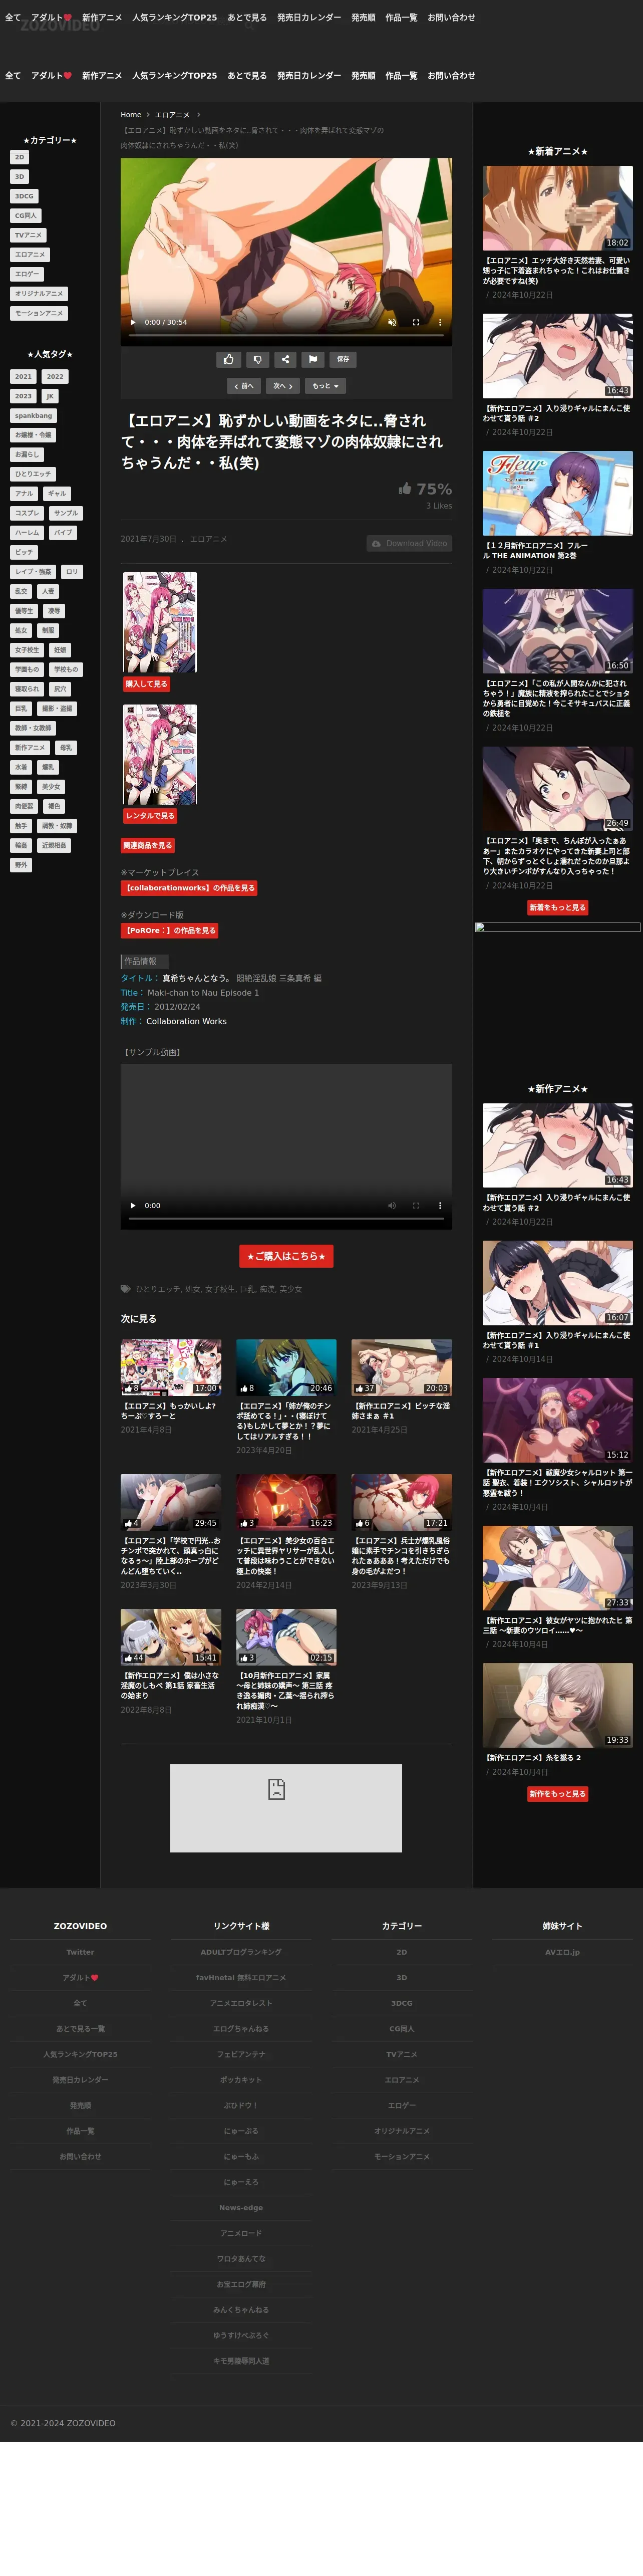Viewport: 643px width, 2576px height.
Task: Open the Twitter link in the footer
Action: point(80,1952)
